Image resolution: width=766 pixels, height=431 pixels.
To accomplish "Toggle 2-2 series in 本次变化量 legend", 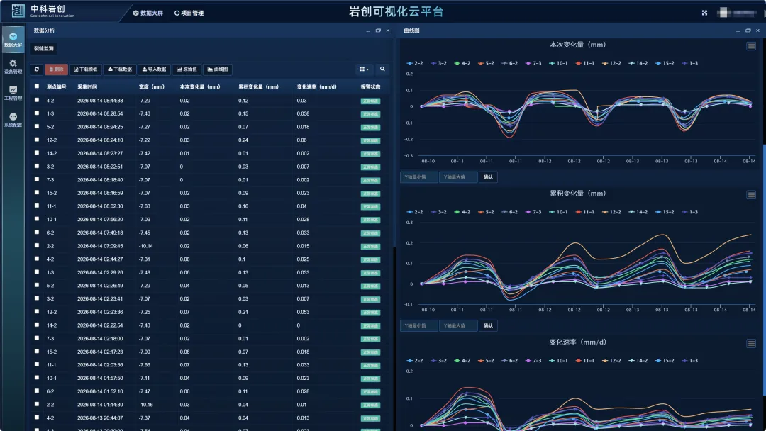I will click(x=415, y=64).
